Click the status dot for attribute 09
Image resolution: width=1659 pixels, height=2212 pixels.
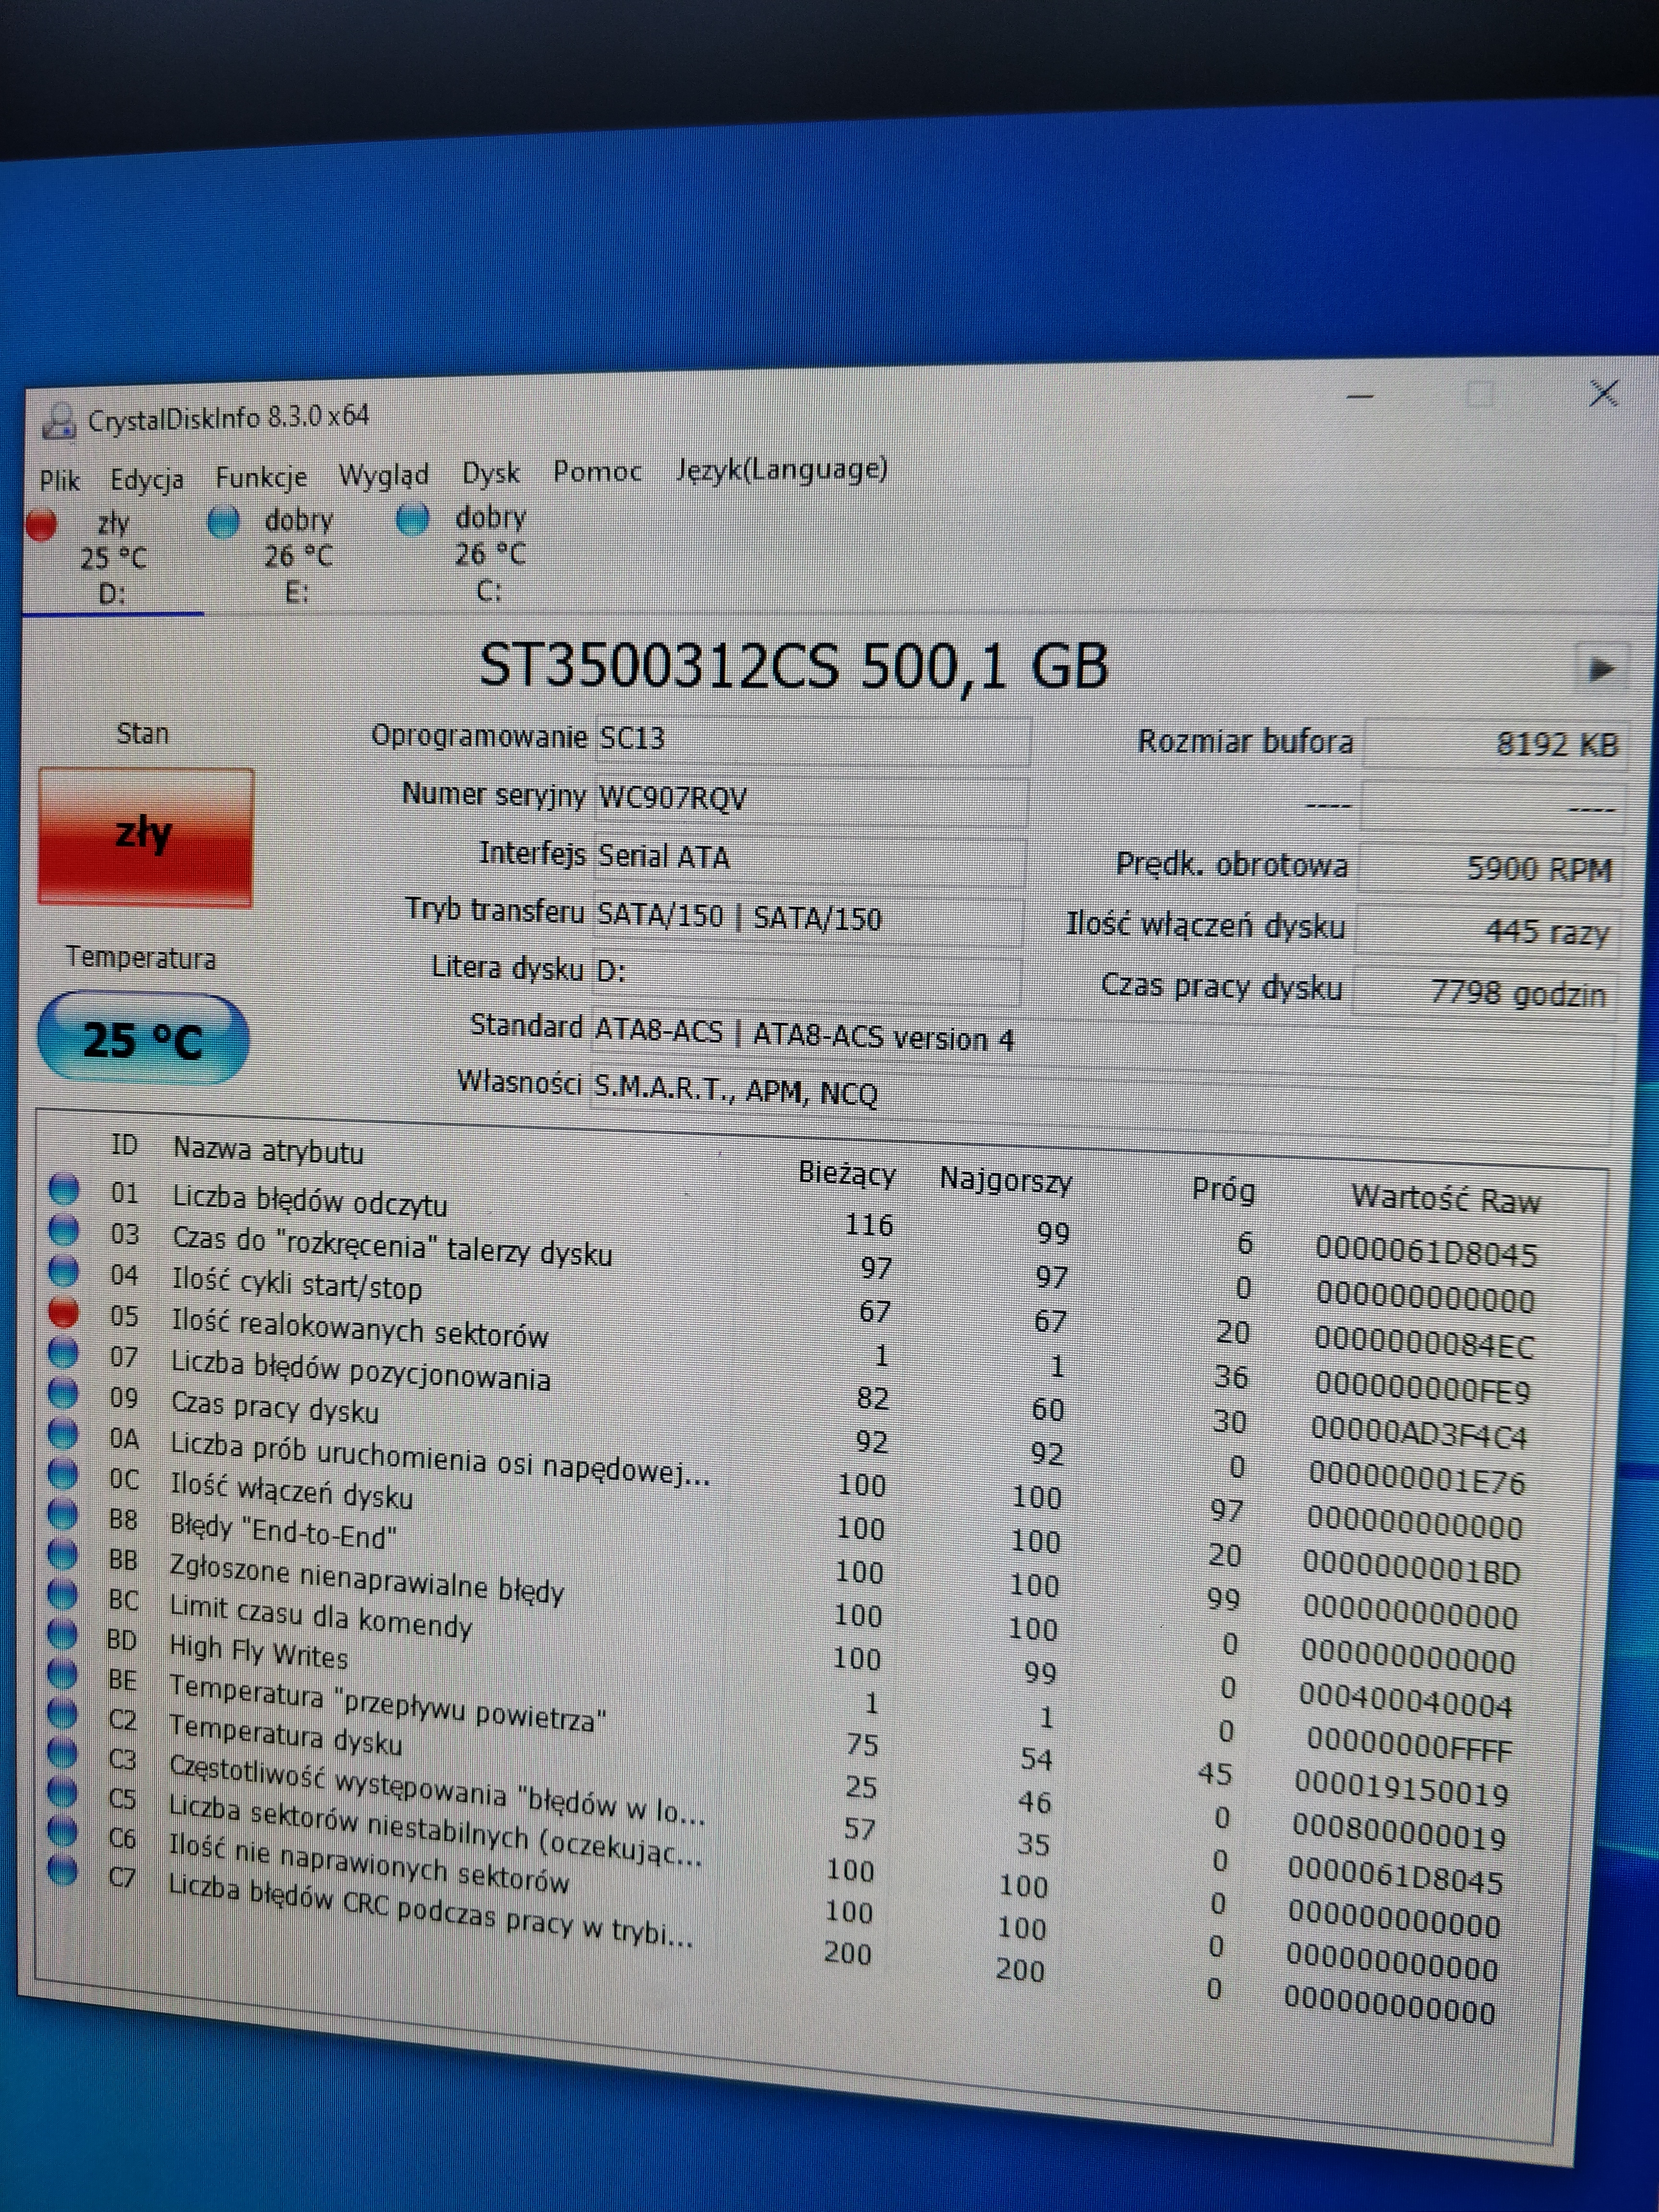tap(63, 1392)
